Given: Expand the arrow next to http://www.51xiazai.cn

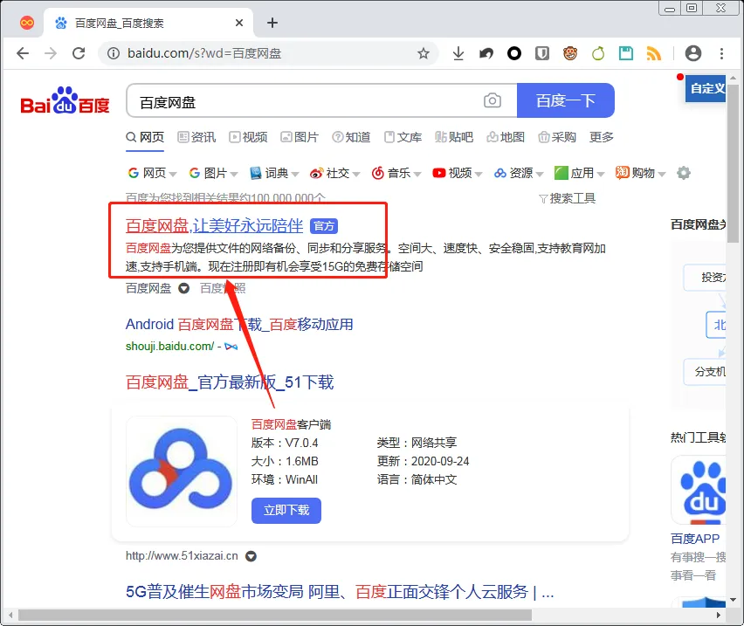Looking at the screenshot, I should pos(251,556).
